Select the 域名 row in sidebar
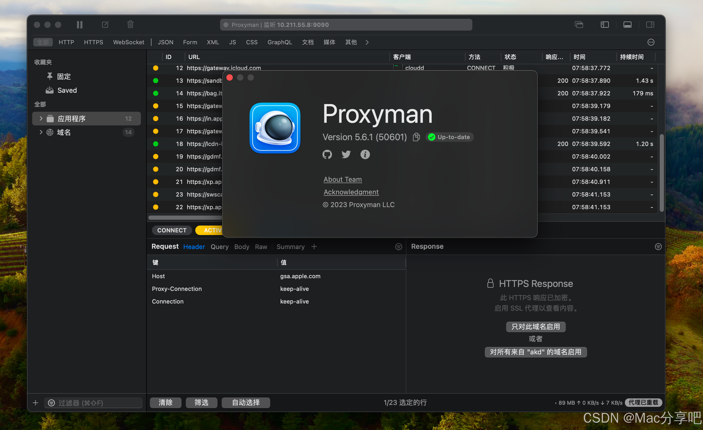 click(x=87, y=132)
